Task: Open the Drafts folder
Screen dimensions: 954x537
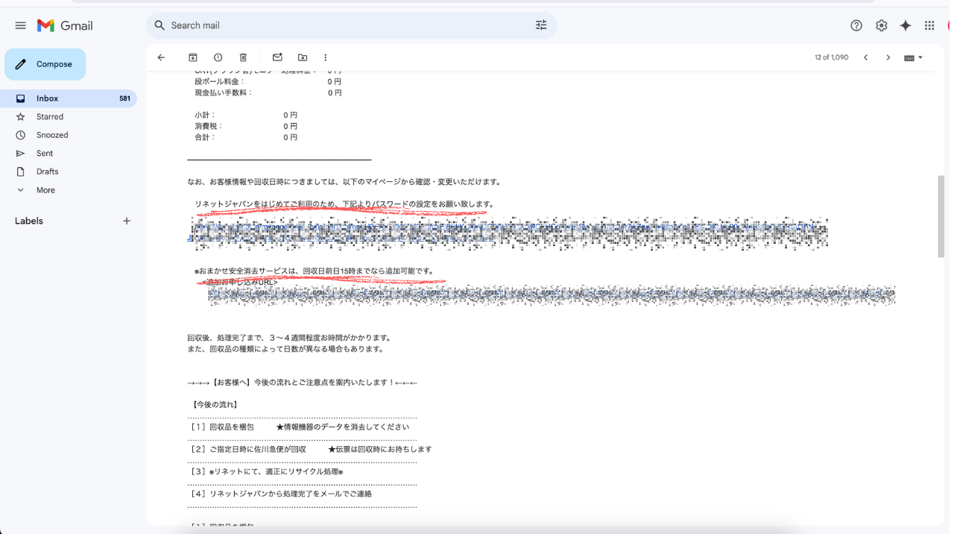Action: [47, 172]
